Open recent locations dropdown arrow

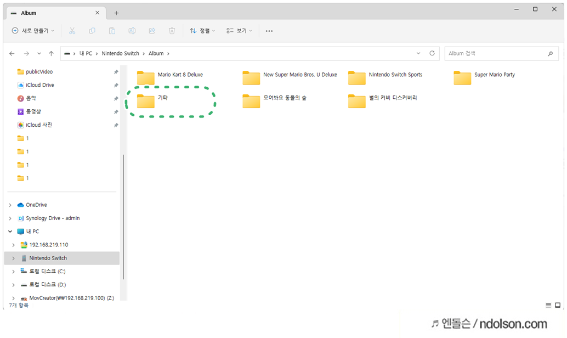[x=39, y=54]
